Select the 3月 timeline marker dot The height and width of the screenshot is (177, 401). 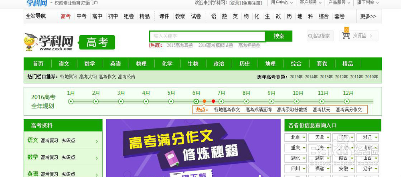(121, 102)
